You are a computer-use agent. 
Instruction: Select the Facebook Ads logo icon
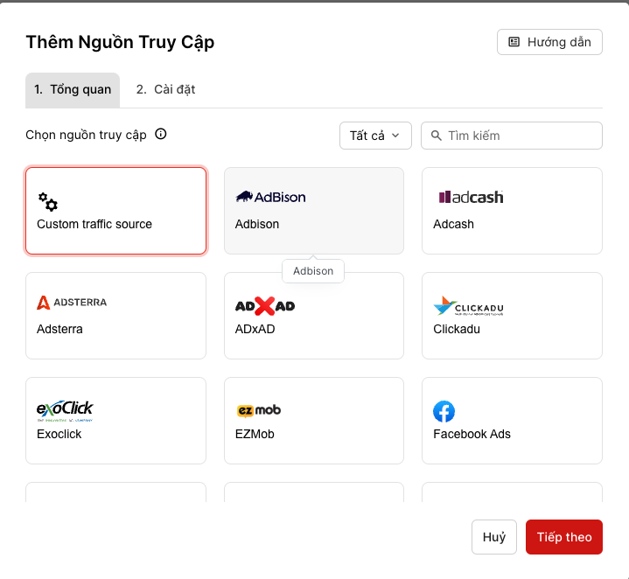[444, 411]
